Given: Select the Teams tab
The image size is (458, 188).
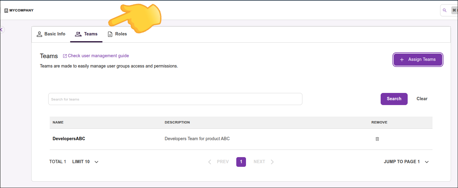Looking at the screenshot, I should [x=86, y=34].
